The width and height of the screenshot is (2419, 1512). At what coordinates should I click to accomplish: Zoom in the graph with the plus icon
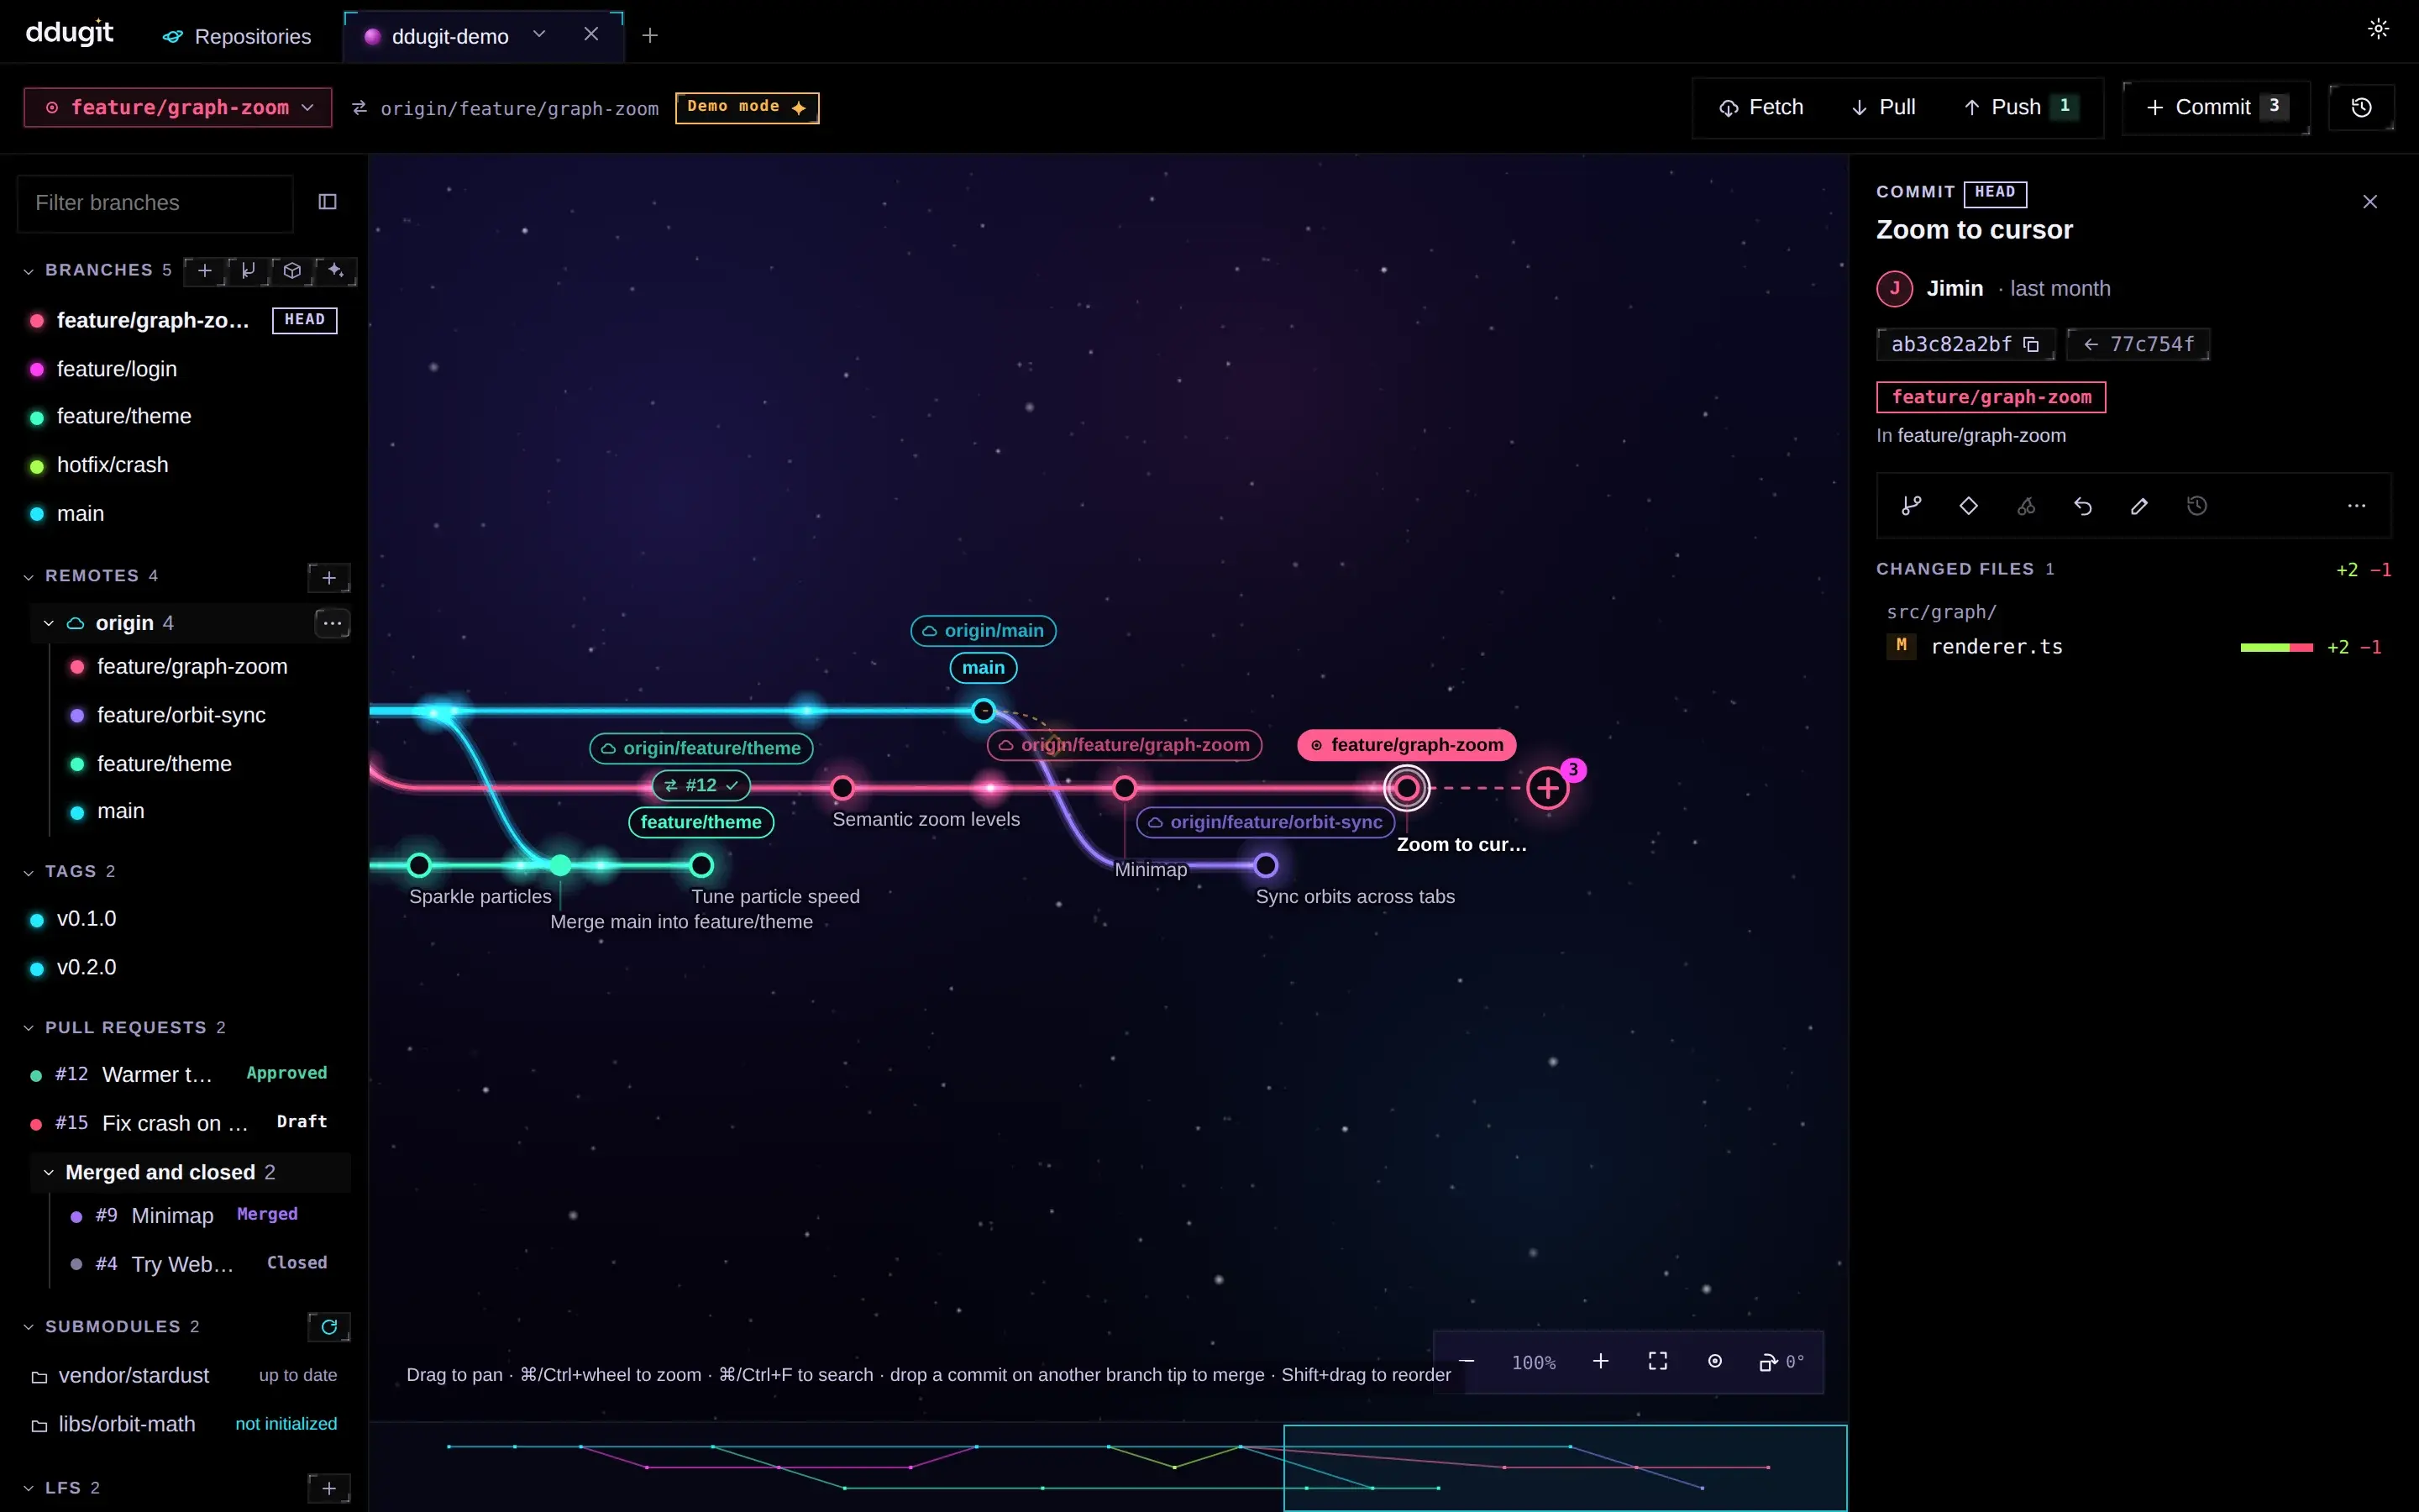1600,1361
